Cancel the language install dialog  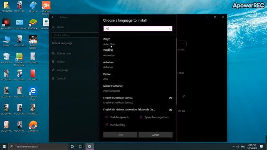(156, 135)
